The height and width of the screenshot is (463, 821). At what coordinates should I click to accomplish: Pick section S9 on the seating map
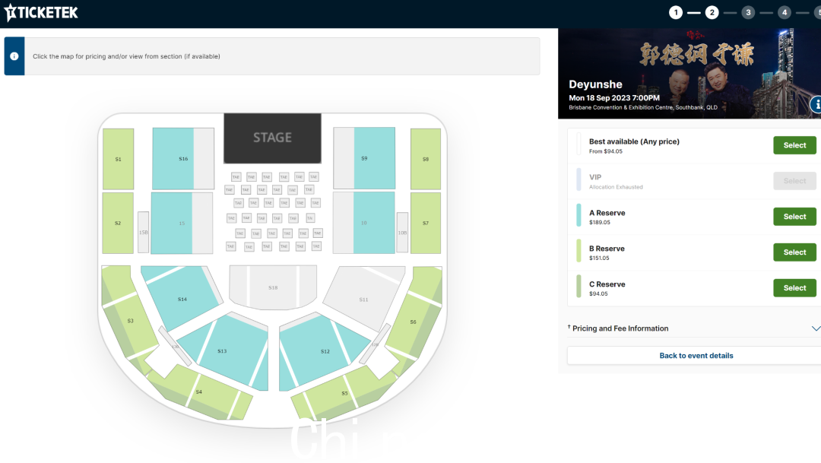374,157
